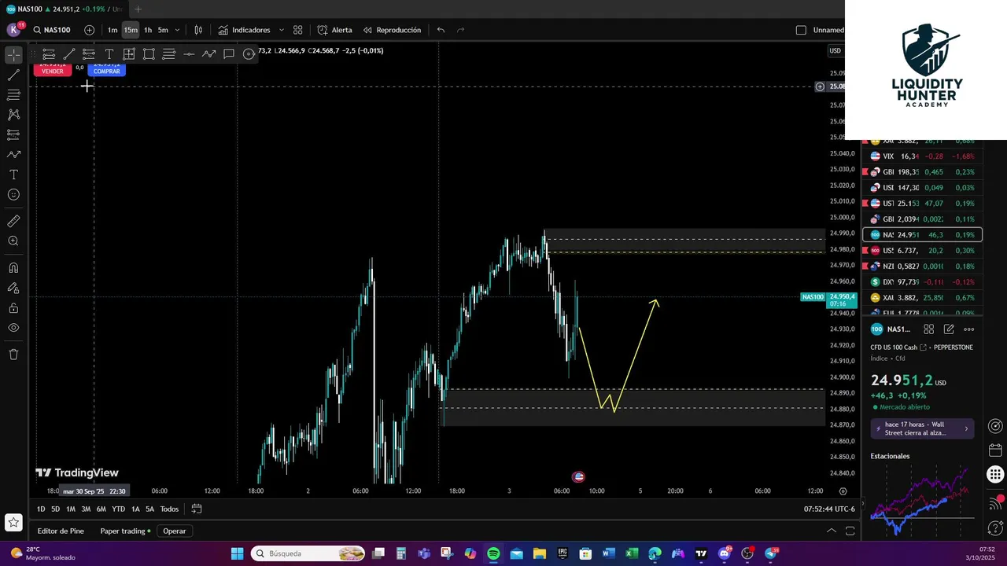1007x566 pixels.
Task: Select the VIX row in watchlist
Action: [922, 156]
